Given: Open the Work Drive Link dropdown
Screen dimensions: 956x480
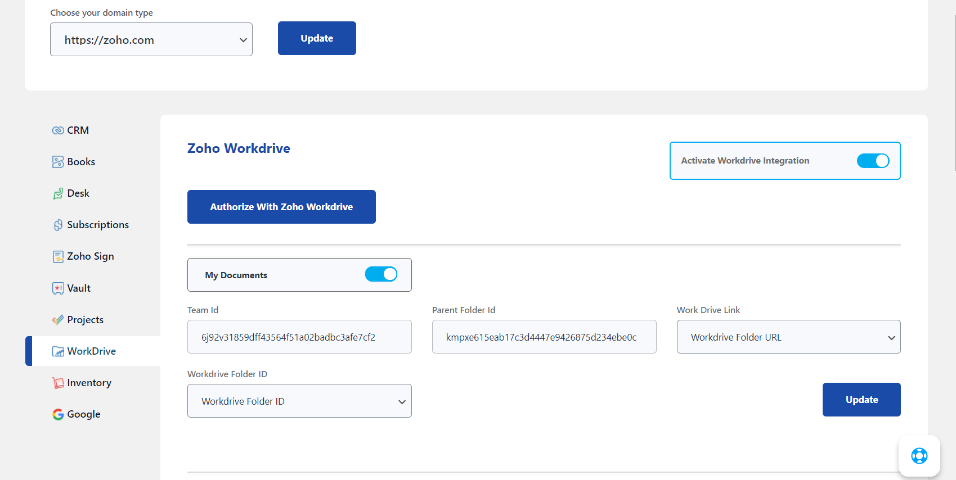Looking at the screenshot, I should pyautogui.click(x=788, y=337).
